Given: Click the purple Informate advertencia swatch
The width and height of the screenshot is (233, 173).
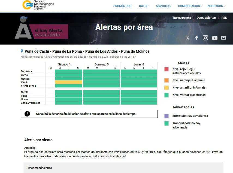Looking at the screenshot, I should pyautogui.click(x=167, y=116).
